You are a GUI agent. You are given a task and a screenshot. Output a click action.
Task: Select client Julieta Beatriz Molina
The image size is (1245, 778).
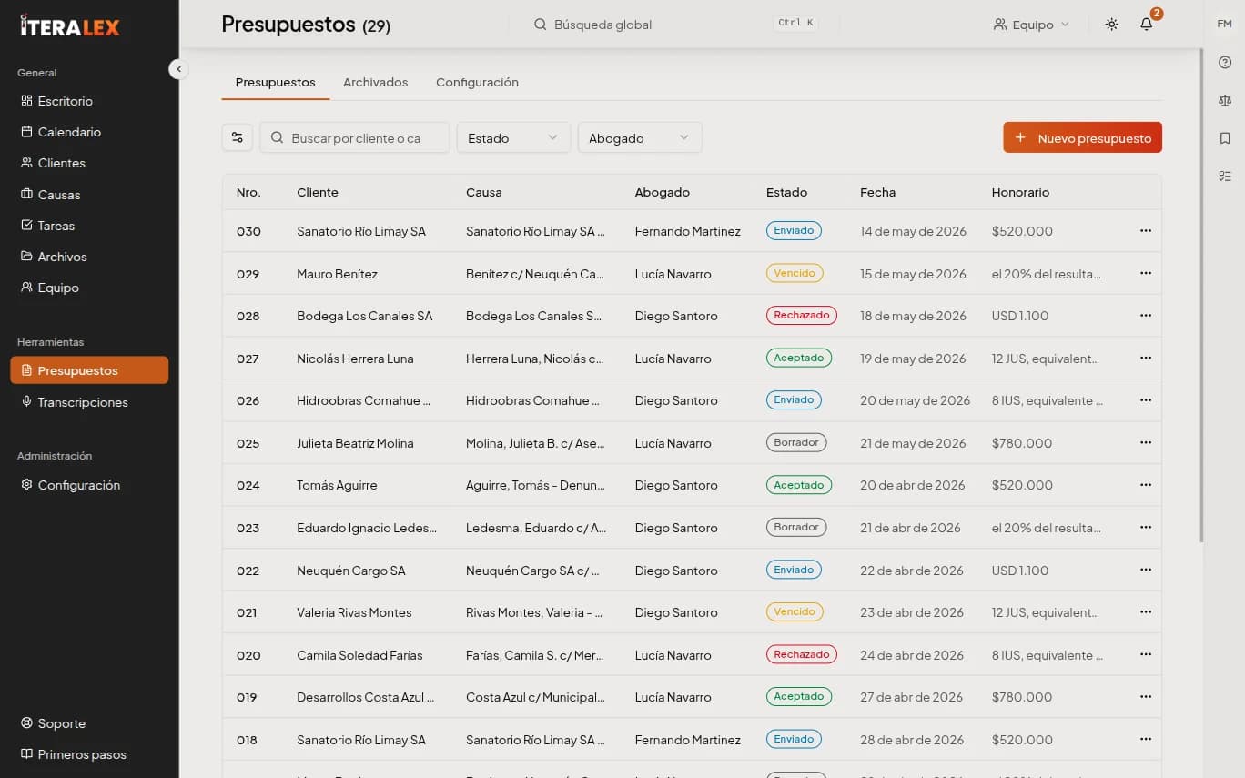pyautogui.click(x=355, y=443)
